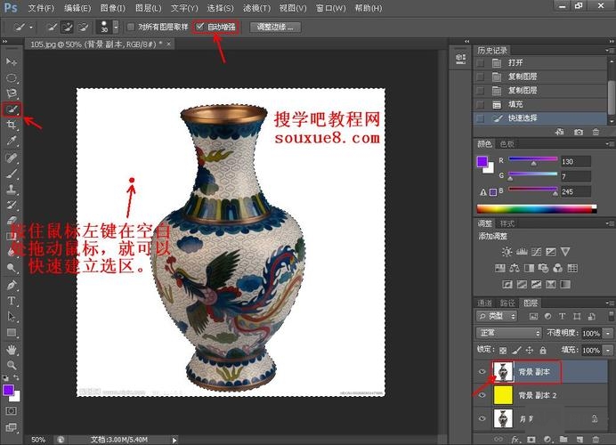Switch to the 通道 tab
This screenshot has width=616, height=445.
pos(484,303)
